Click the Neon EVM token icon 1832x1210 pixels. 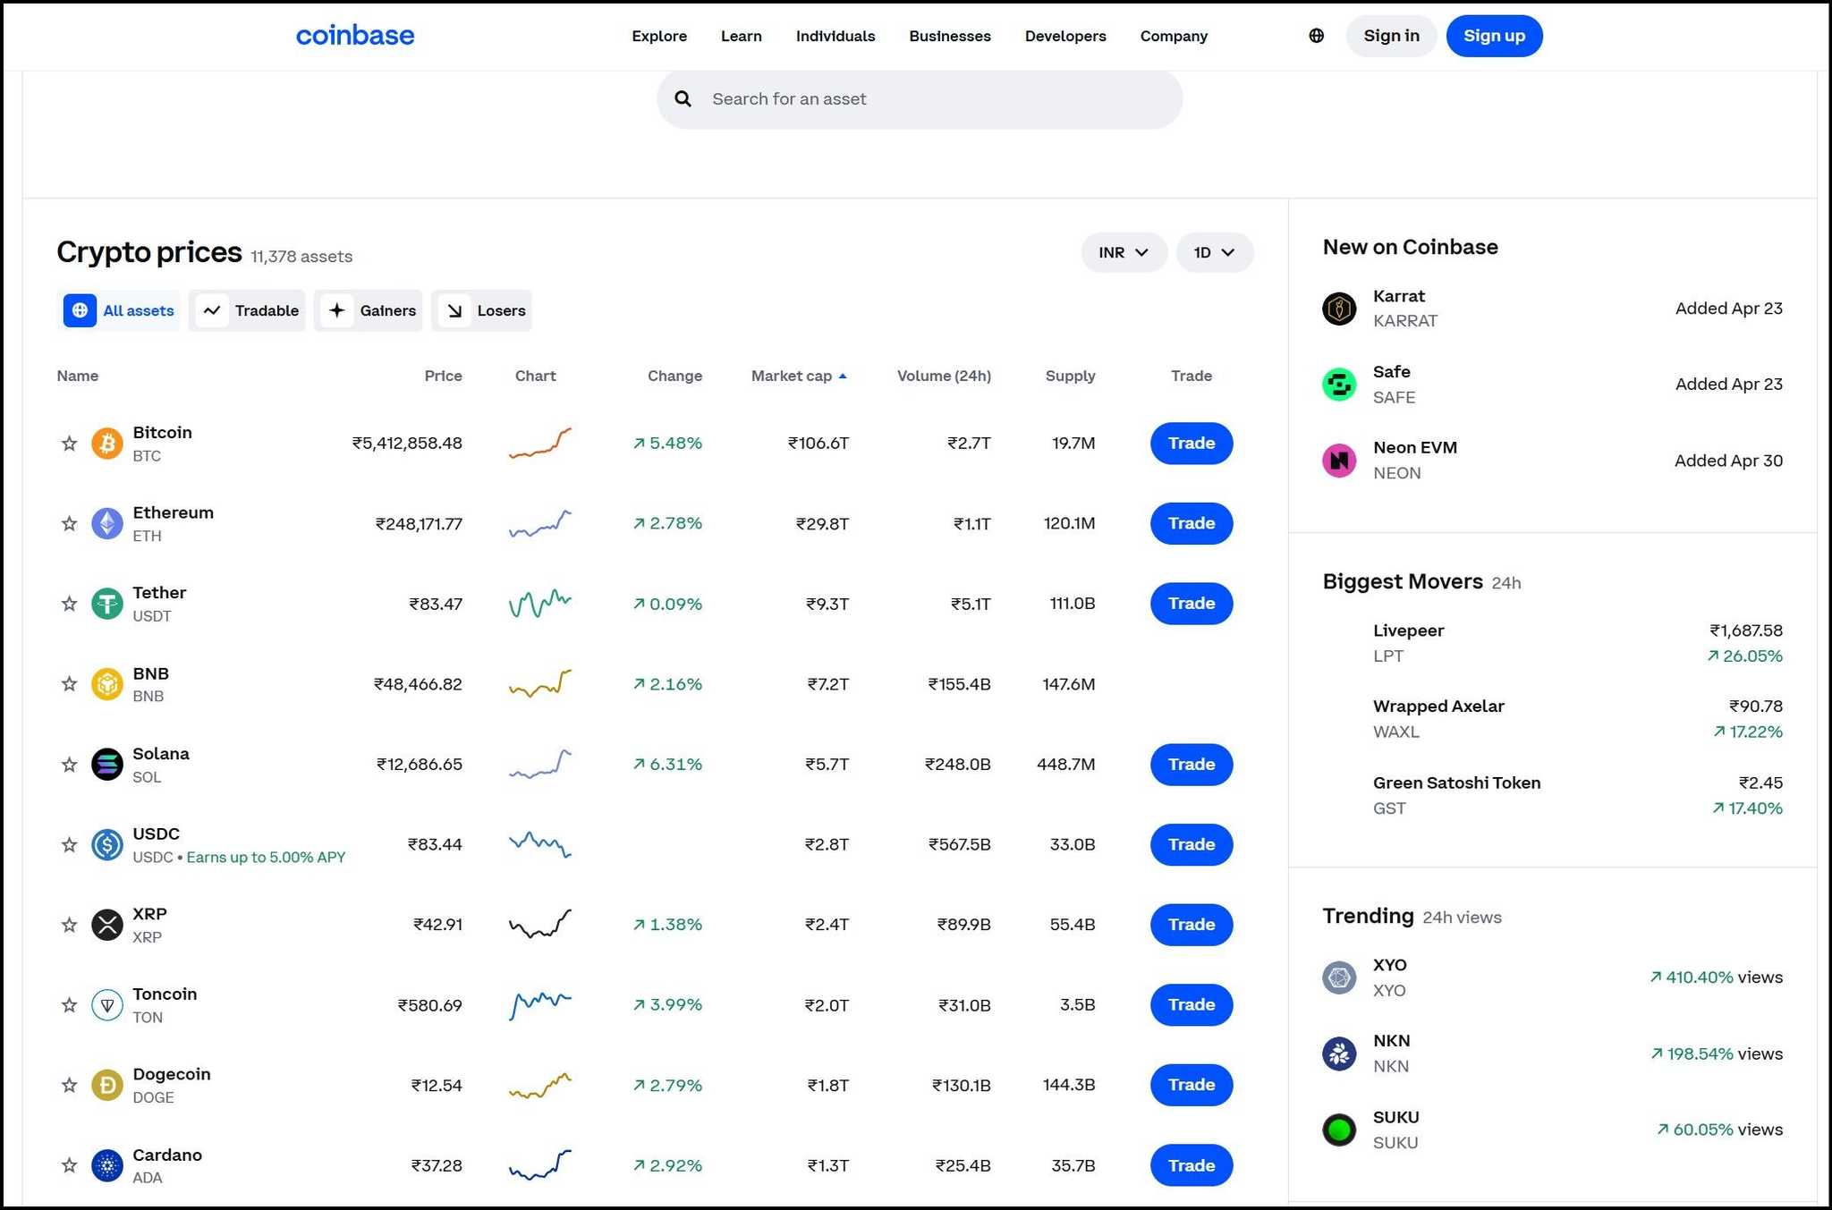coord(1338,460)
